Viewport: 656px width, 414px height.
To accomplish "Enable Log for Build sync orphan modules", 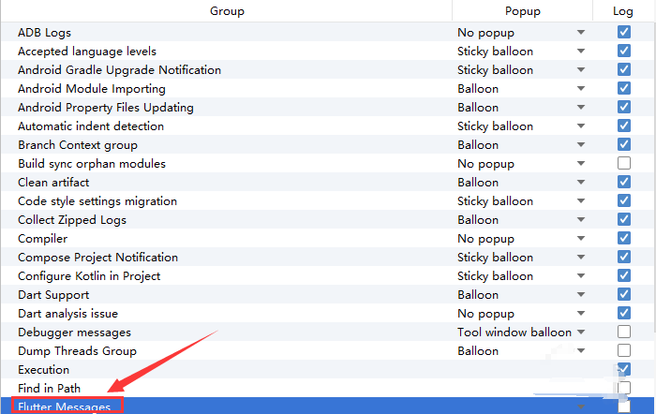I will click(x=624, y=163).
